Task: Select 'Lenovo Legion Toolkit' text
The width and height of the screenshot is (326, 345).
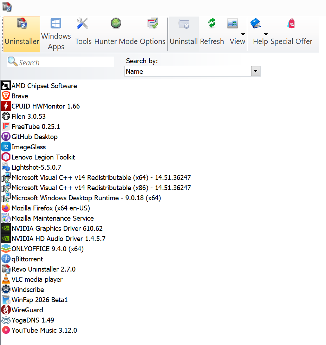Action: click(43, 157)
